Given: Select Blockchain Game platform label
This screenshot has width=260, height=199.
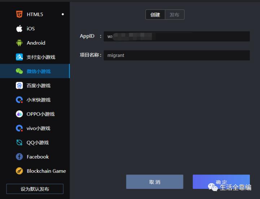Looking at the screenshot, I should (x=46, y=171).
